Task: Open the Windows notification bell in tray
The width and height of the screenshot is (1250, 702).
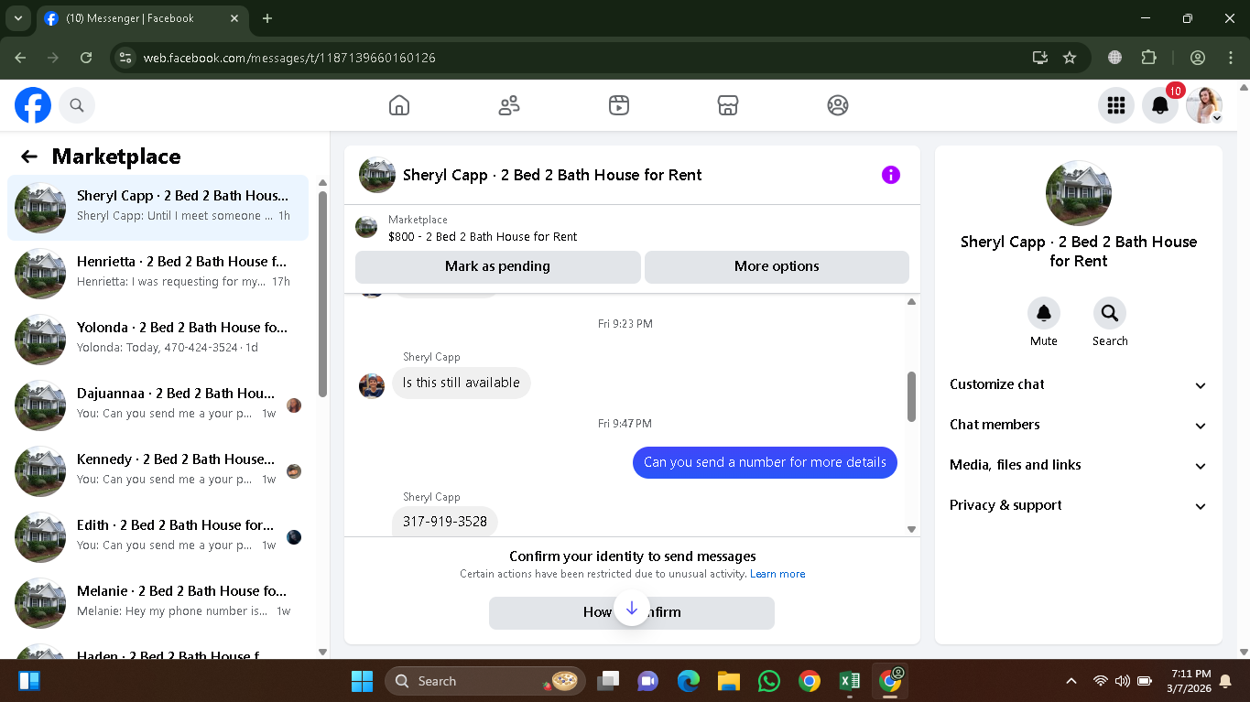Action: (x=1226, y=681)
